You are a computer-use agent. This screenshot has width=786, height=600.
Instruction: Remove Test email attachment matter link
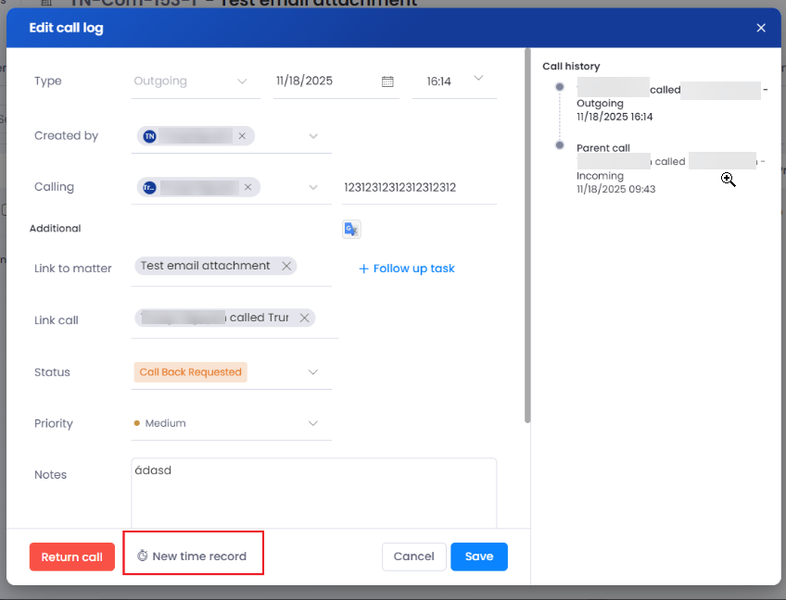pyautogui.click(x=286, y=266)
